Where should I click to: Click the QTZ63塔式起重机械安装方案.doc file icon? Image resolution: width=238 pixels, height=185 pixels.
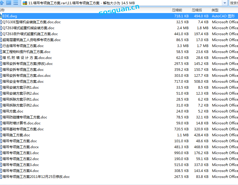point(1,28)
